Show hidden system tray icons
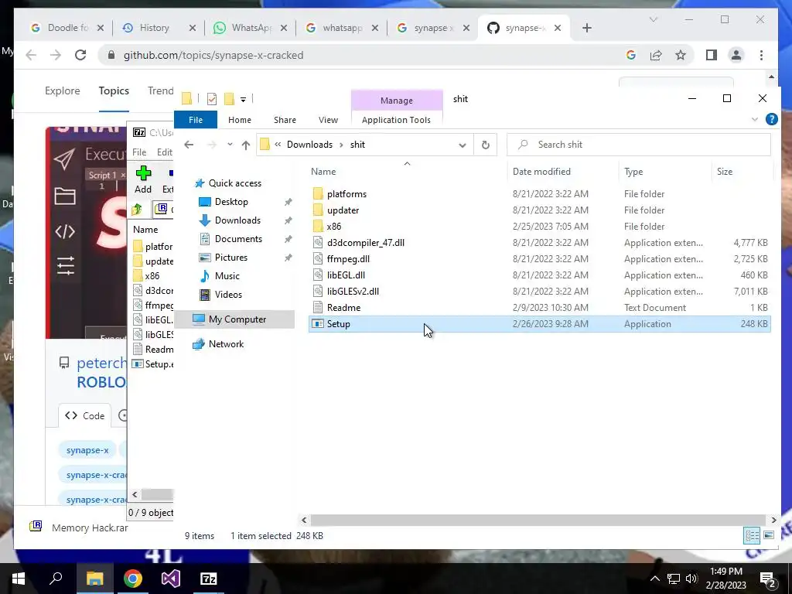 click(654, 579)
